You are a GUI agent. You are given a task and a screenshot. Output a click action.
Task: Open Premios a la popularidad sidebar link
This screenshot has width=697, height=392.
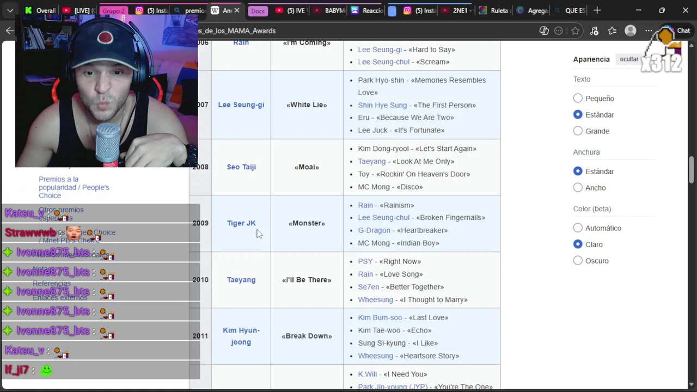click(x=74, y=187)
